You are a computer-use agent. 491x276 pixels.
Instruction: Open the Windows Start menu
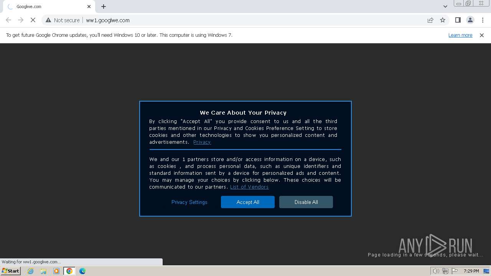point(10,271)
